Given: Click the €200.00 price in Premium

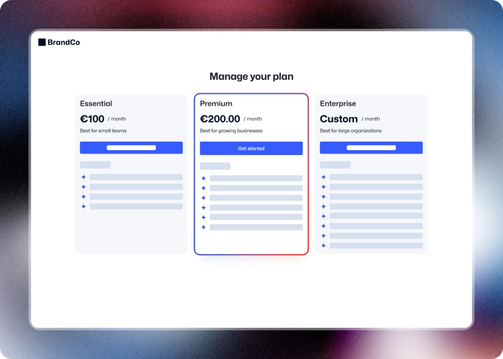Looking at the screenshot, I should pyautogui.click(x=220, y=119).
